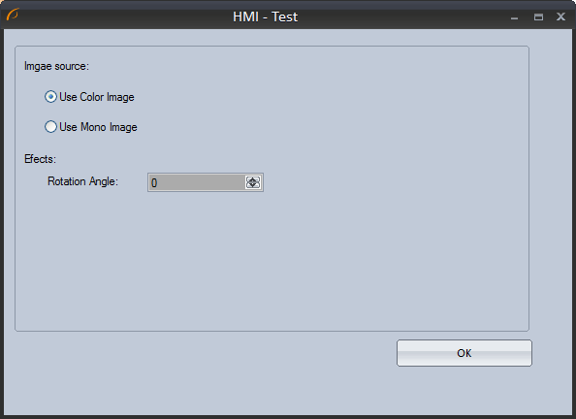Image resolution: width=576 pixels, height=419 pixels.
Task: Click the "Imgae source:" heading label
Action: pos(56,66)
